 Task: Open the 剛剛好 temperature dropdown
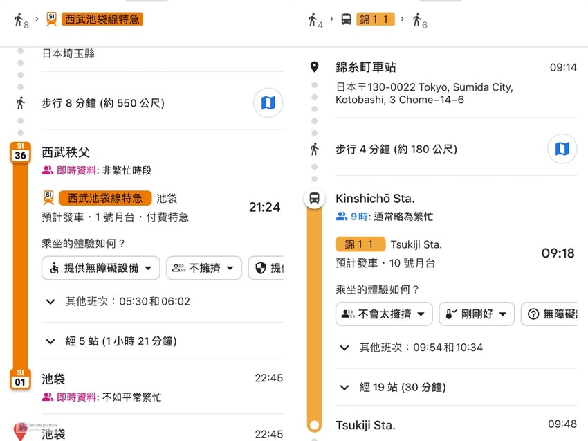[x=476, y=314]
